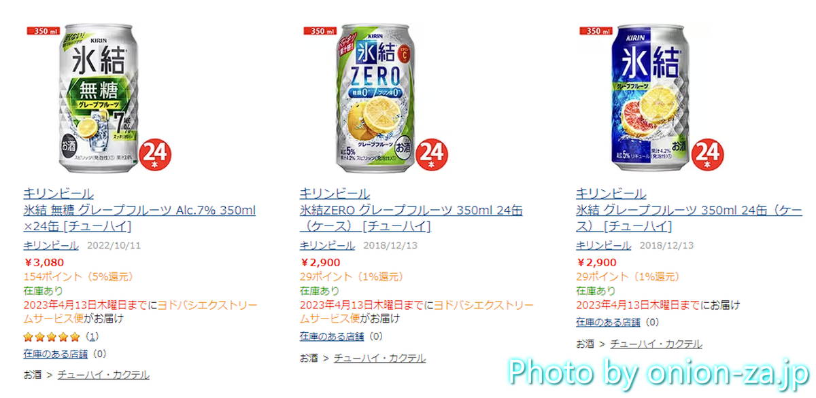Open 氷結 無糖 グレープフルーツ Alc.7% product title
The width and height of the screenshot is (816, 398).
(x=139, y=218)
